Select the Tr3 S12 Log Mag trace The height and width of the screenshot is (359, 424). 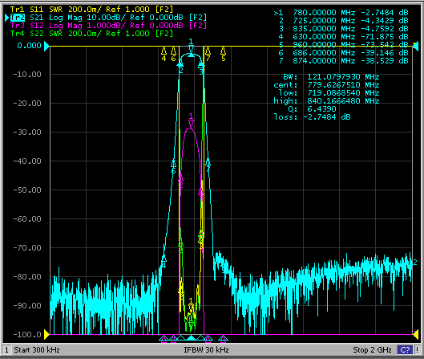pos(108,26)
